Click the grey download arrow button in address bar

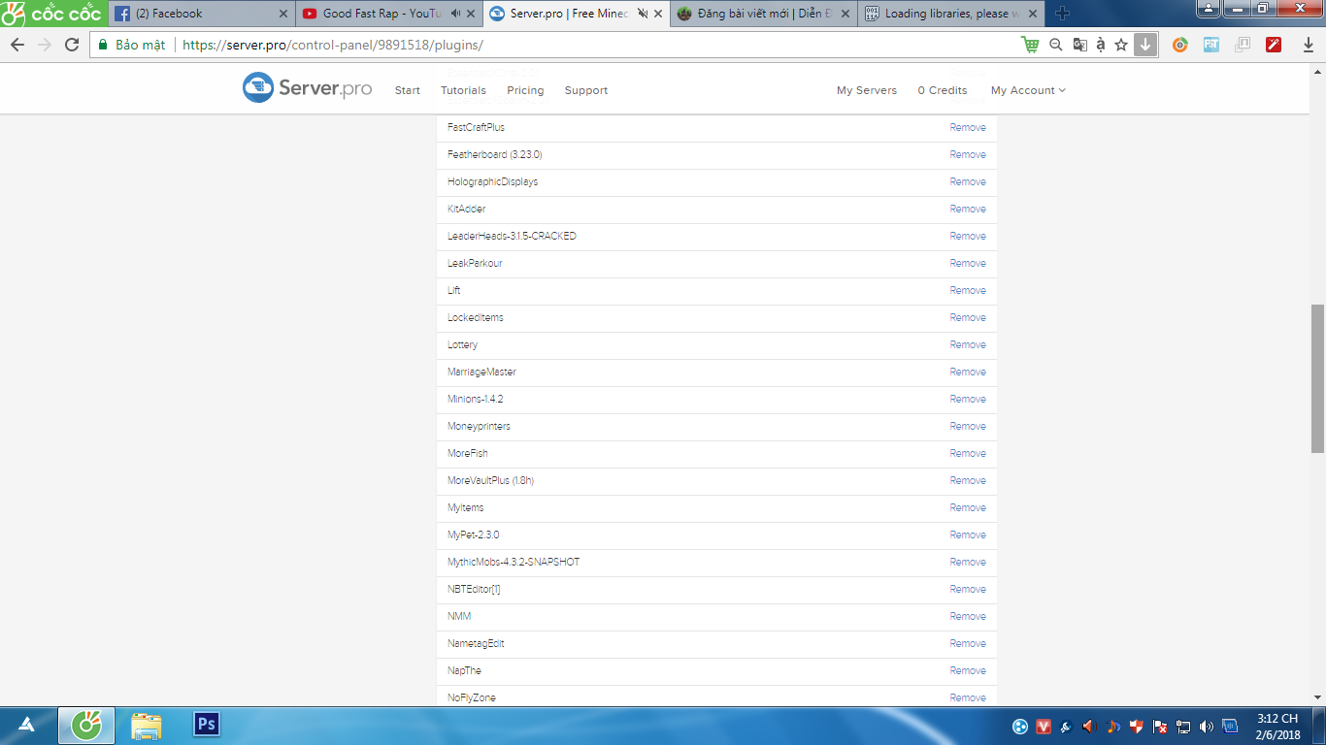(x=1145, y=45)
